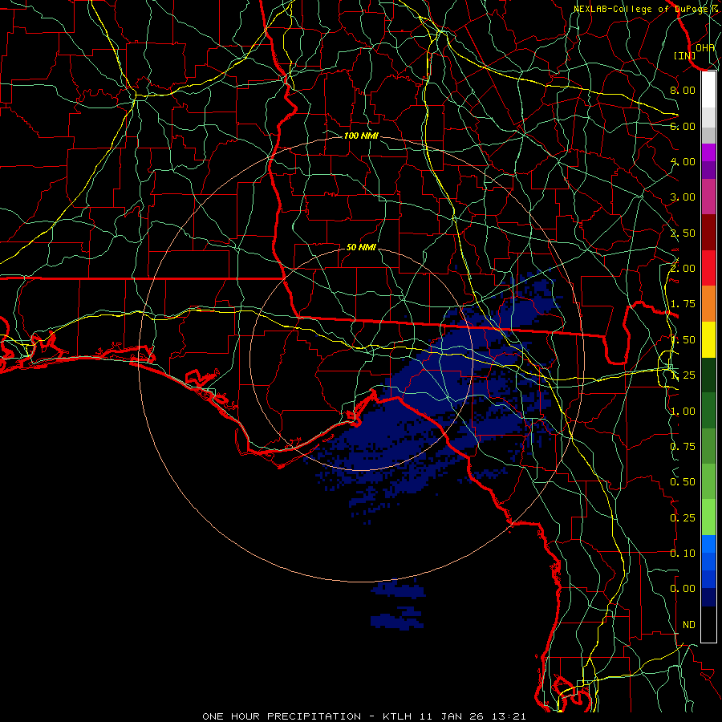Click the 0.50 legend value
Screen dimensions: 722x722
click(x=683, y=482)
